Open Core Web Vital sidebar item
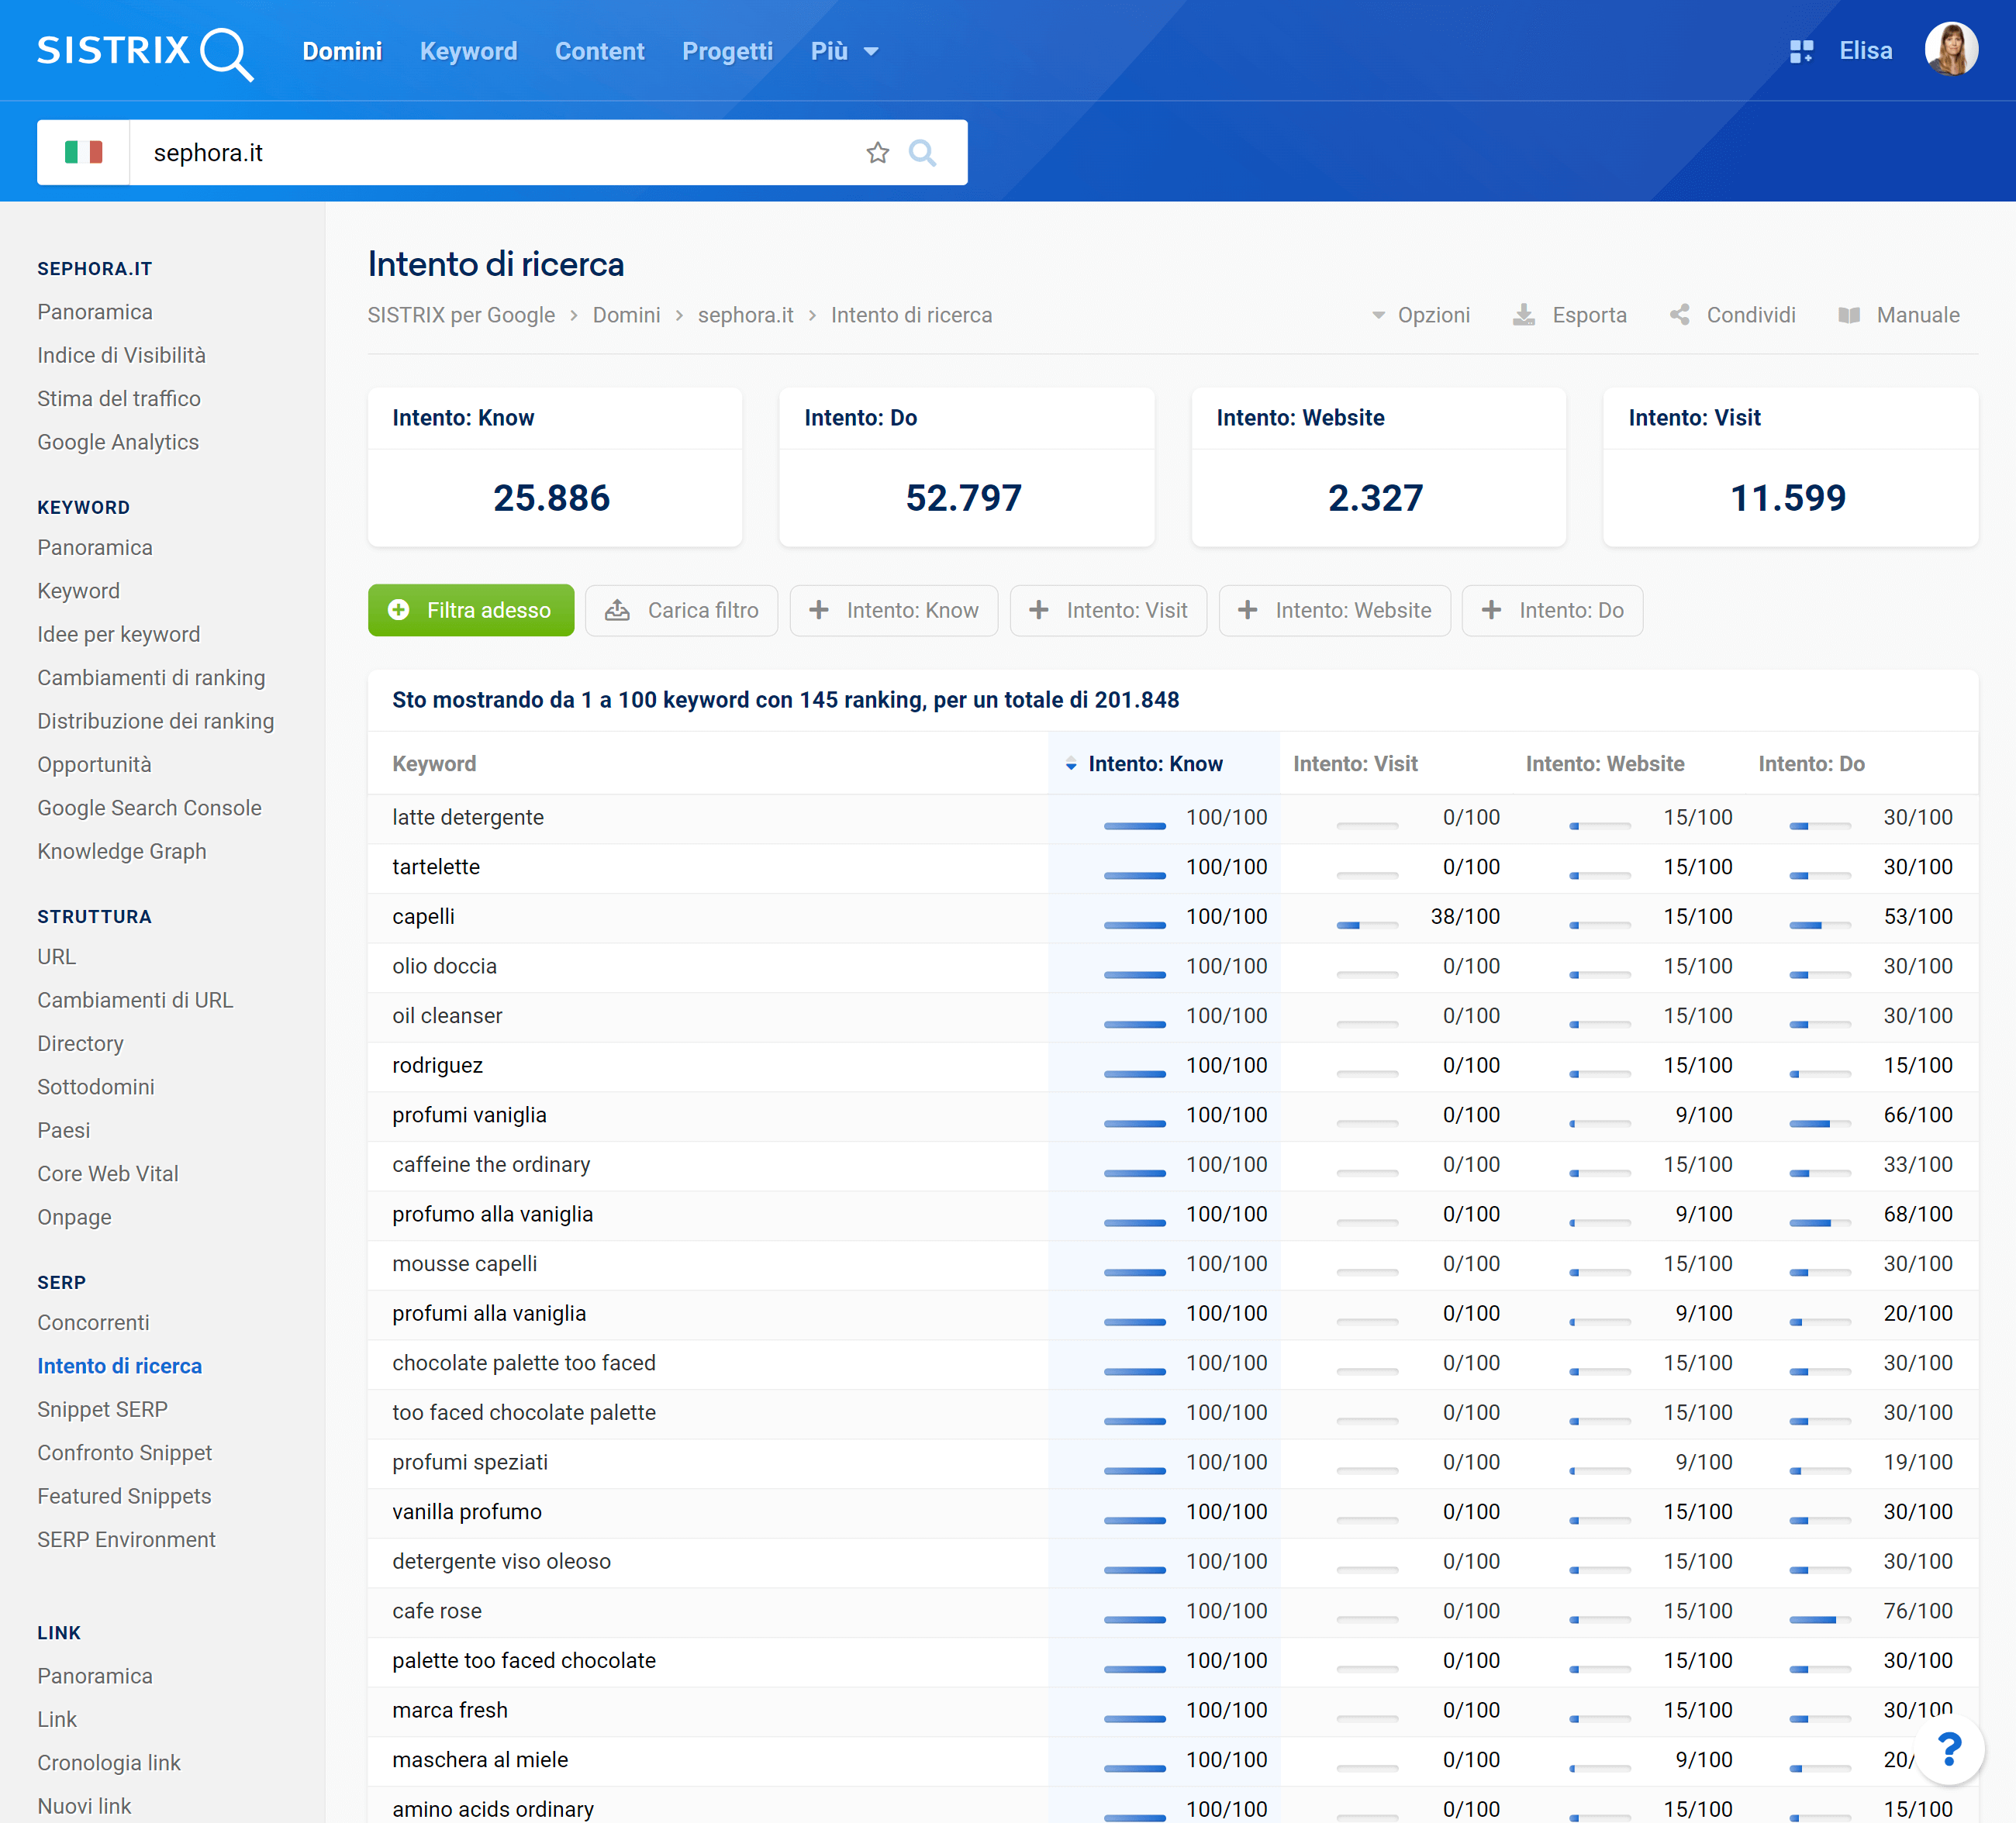This screenshot has height=1823, width=2016. pos(108,1173)
